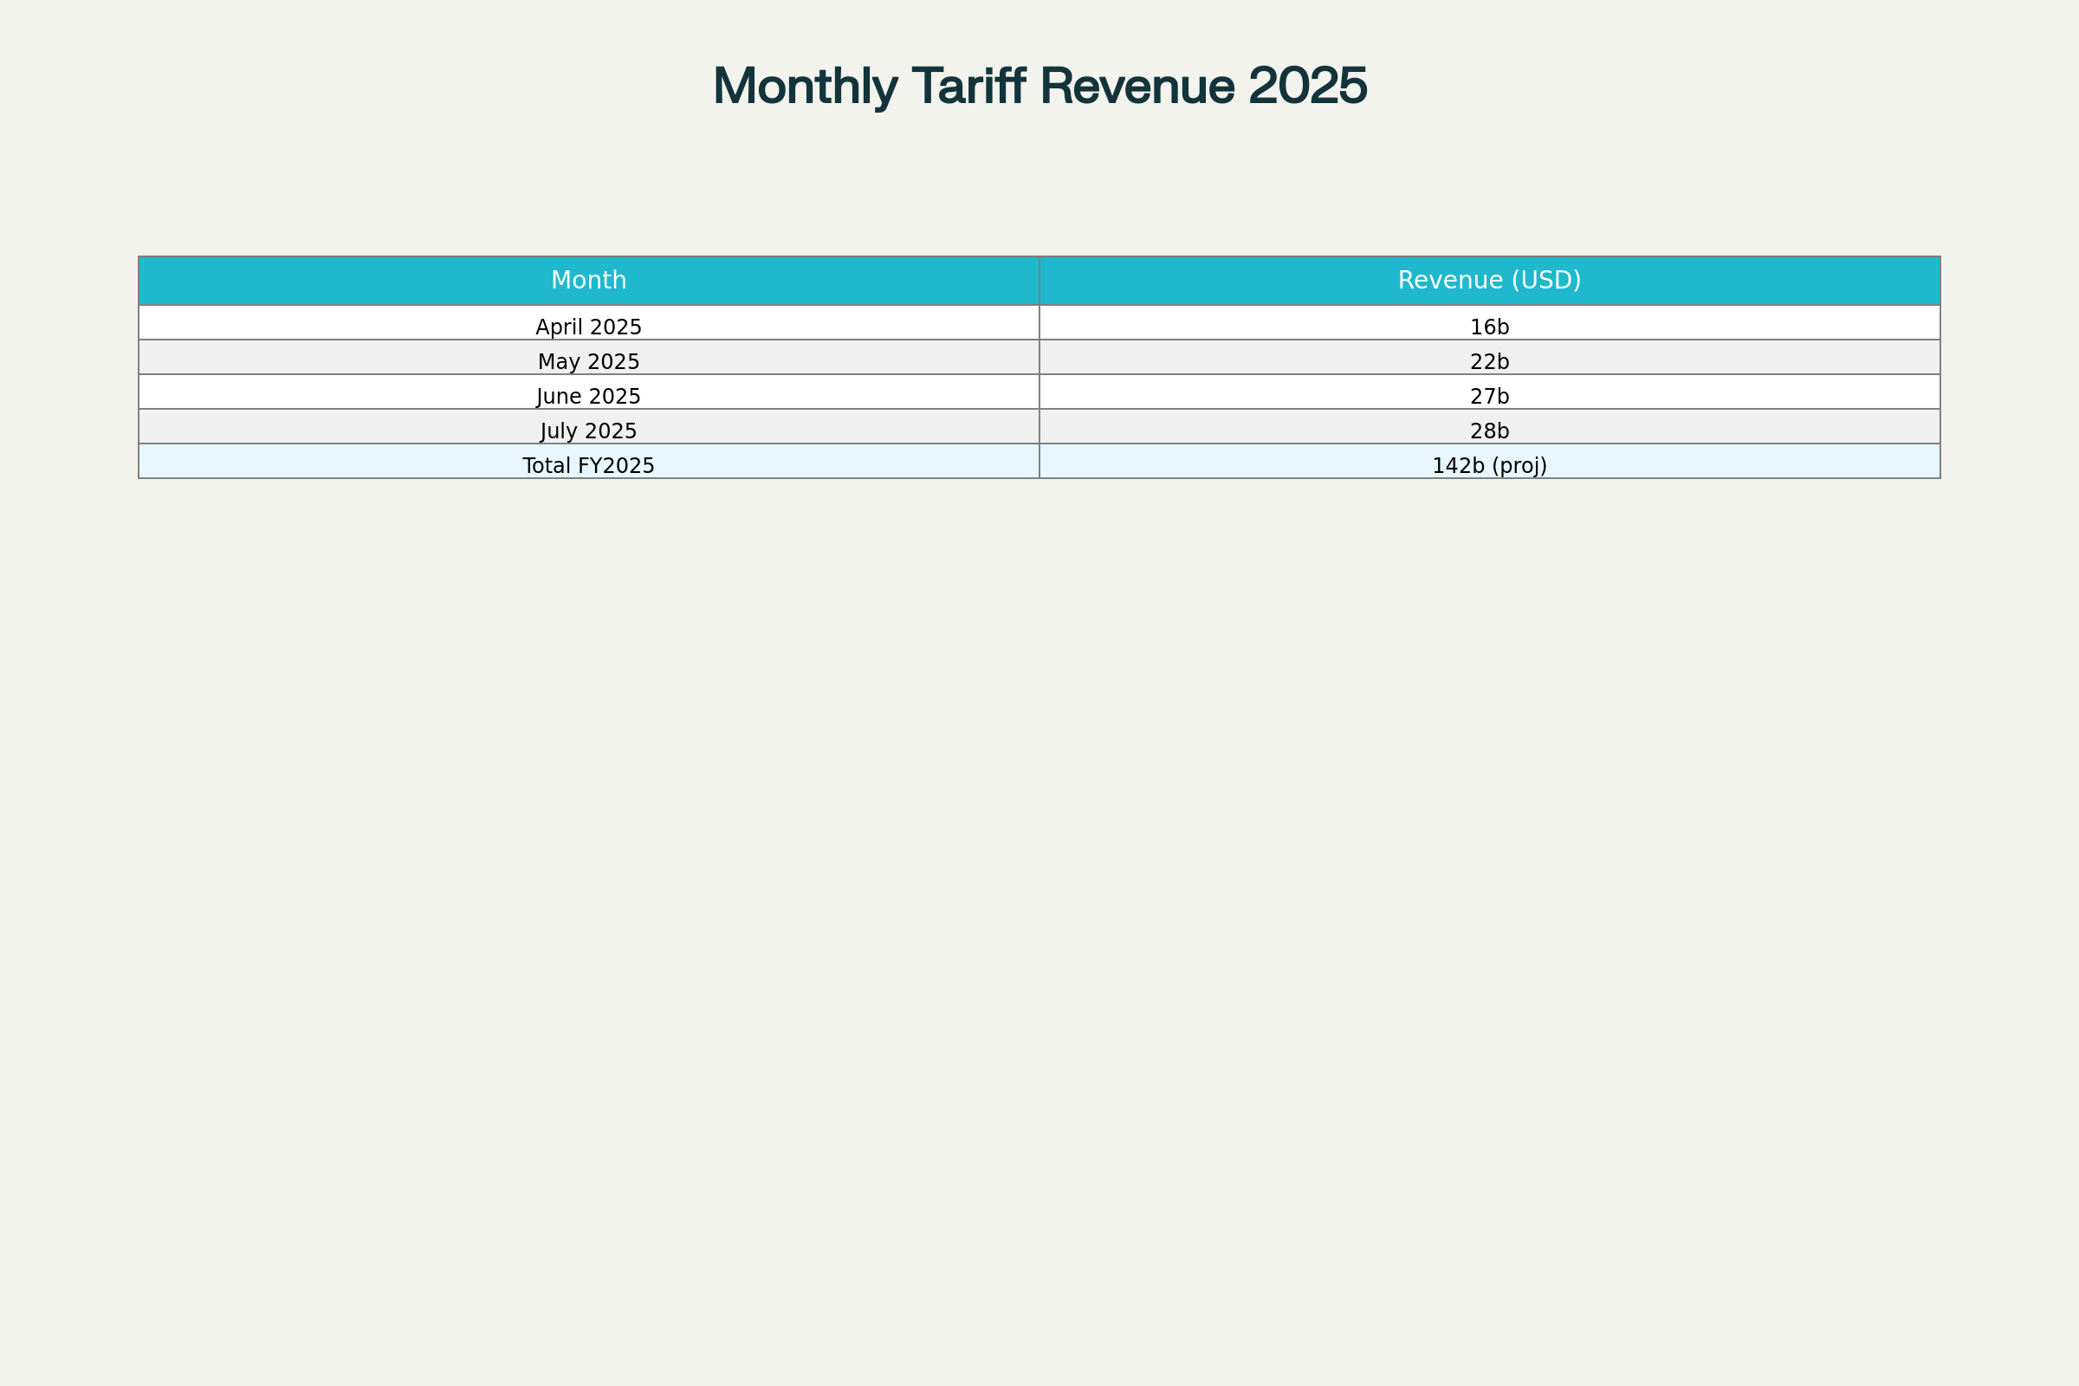Image resolution: width=2079 pixels, height=1386 pixels.
Task: Select the Revenue (USD) column header
Action: coord(1489,280)
